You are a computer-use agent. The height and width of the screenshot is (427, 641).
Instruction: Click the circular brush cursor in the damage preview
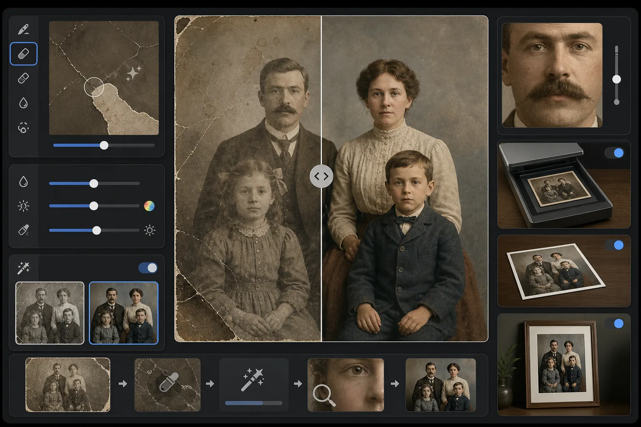(x=94, y=87)
